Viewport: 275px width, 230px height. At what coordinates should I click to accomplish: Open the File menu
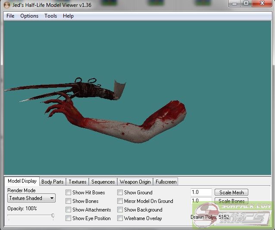10,16
